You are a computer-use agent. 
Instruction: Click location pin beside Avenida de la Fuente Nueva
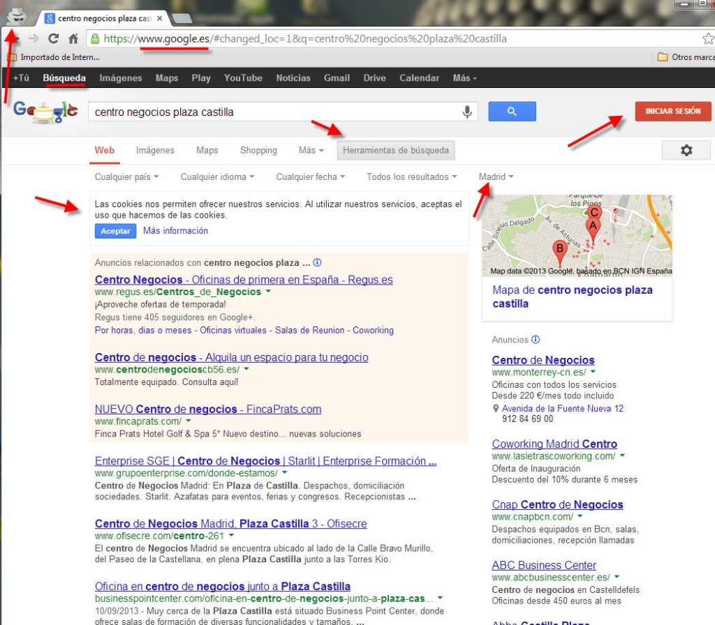coord(496,409)
